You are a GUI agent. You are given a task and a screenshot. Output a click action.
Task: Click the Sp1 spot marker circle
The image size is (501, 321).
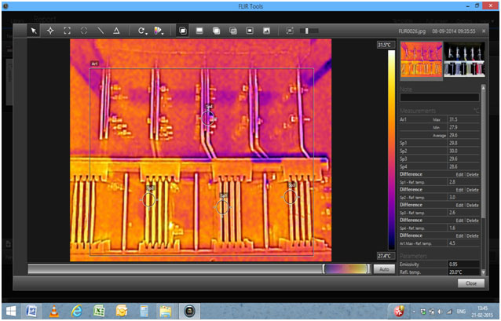pyautogui.click(x=222, y=207)
